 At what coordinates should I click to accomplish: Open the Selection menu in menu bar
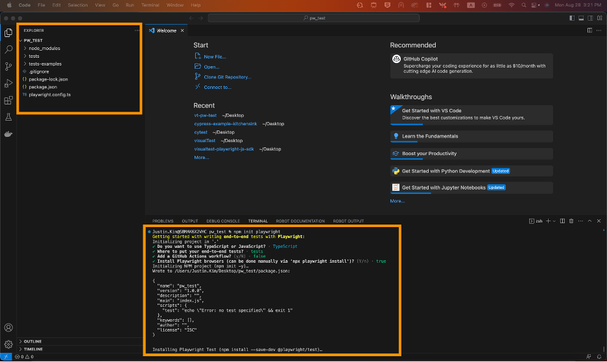77,5
